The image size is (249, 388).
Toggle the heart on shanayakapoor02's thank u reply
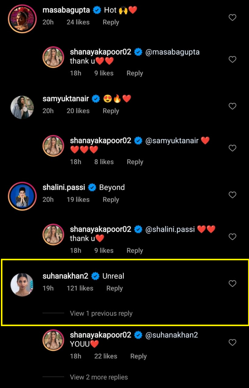tap(232, 59)
